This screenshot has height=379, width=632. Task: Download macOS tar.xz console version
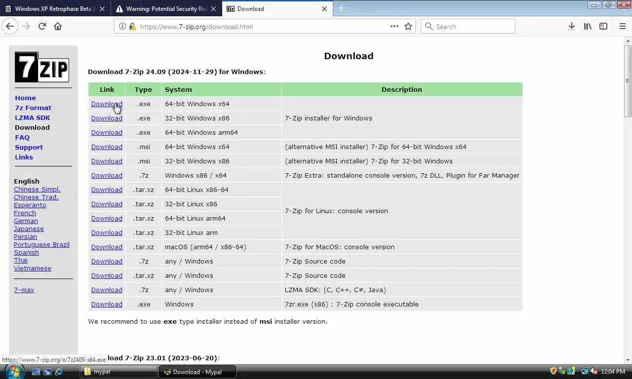107,247
